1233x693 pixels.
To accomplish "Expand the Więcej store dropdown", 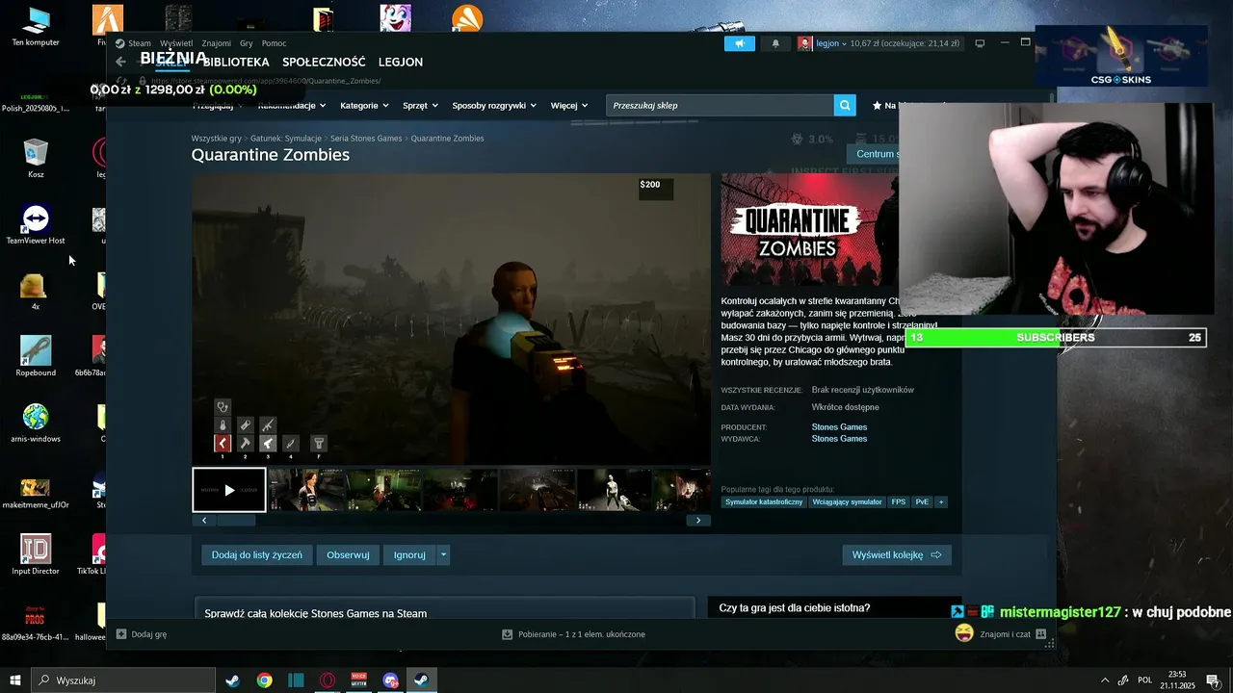I will pyautogui.click(x=569, y=105).
